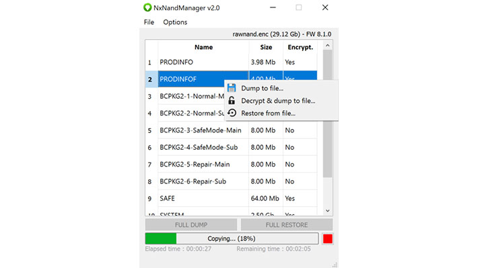Screen dimensions: 478x268
Task: Click the floppy disk Dump icon
Action: tap(232, 88)
